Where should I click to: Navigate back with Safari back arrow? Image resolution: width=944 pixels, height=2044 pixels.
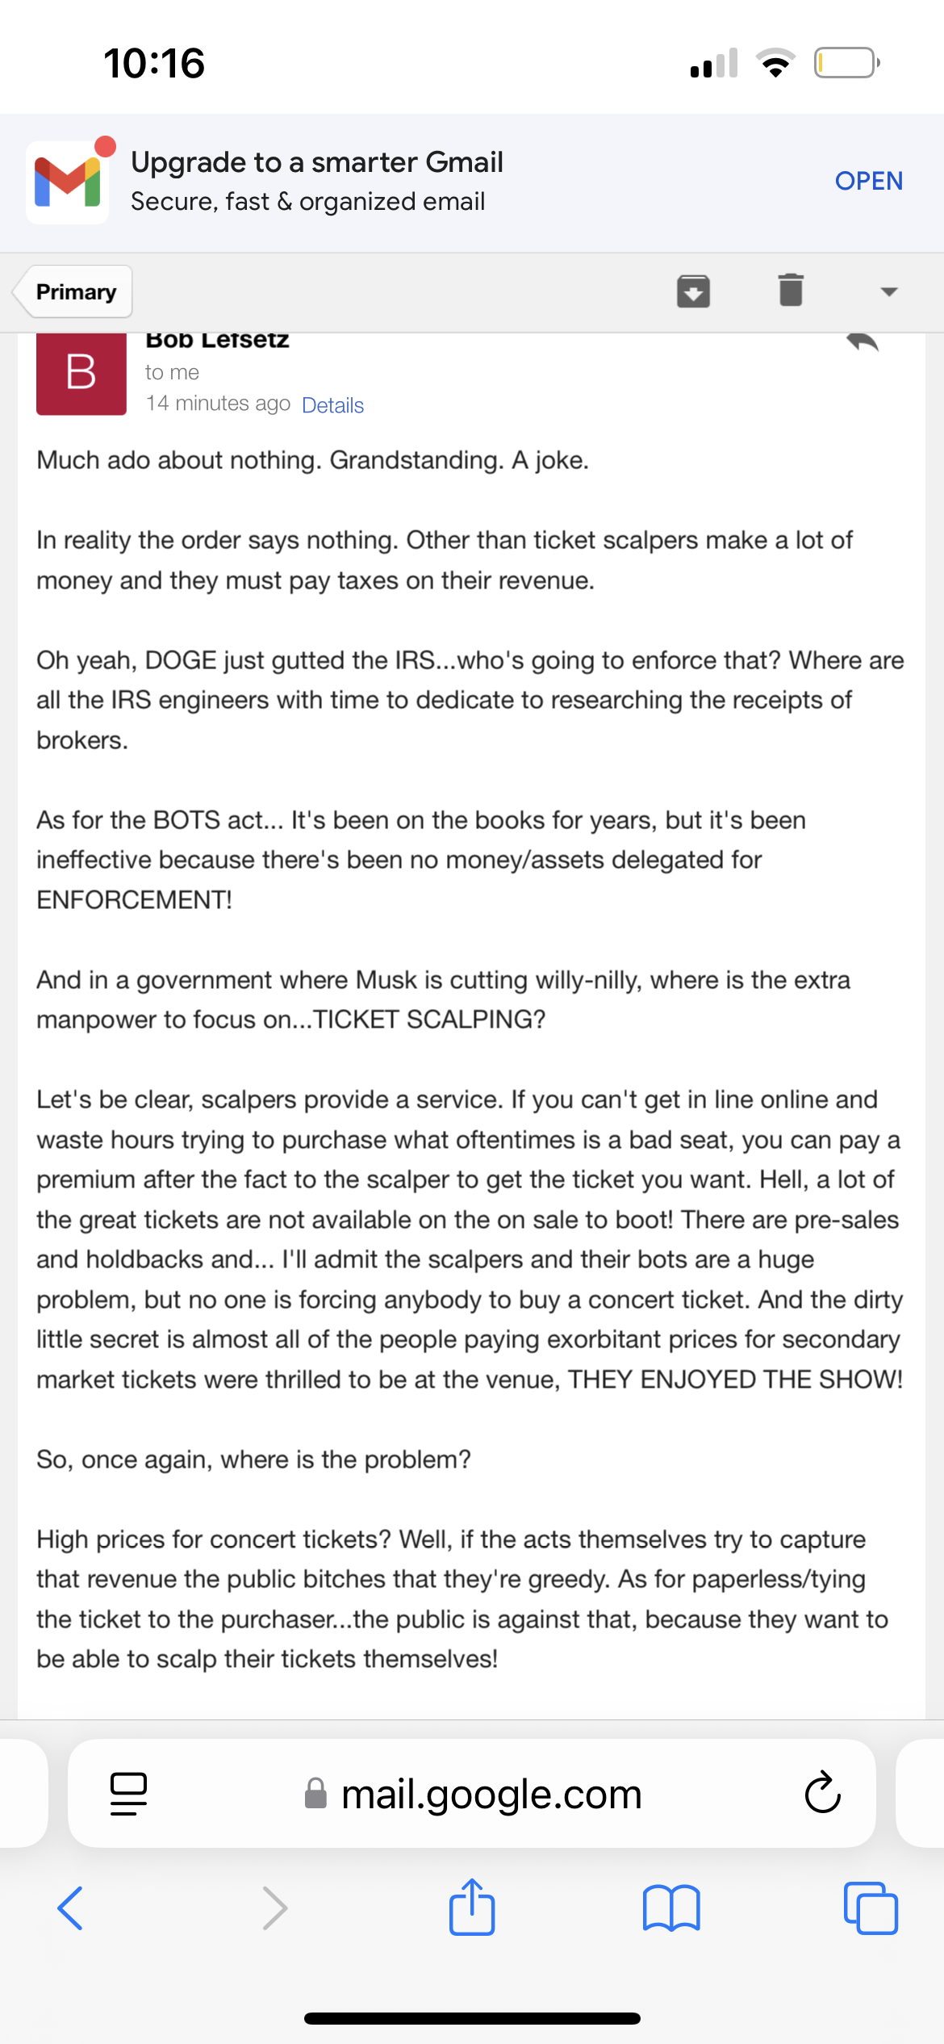click(70, 1908)
